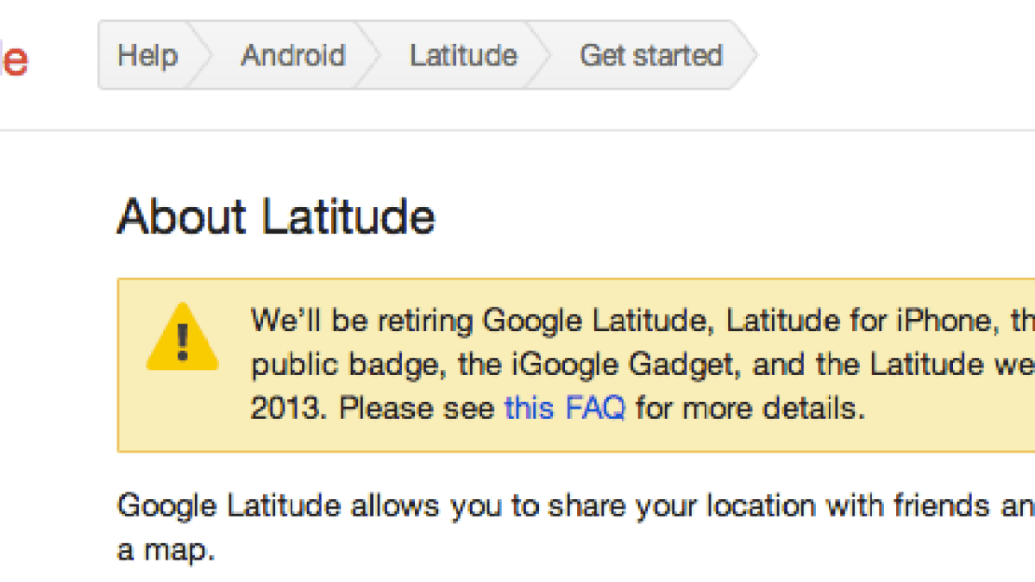Open the Android breadcrumb
Image resolution: width=1035 pixels, height=582 pixels.
point(292,55)
